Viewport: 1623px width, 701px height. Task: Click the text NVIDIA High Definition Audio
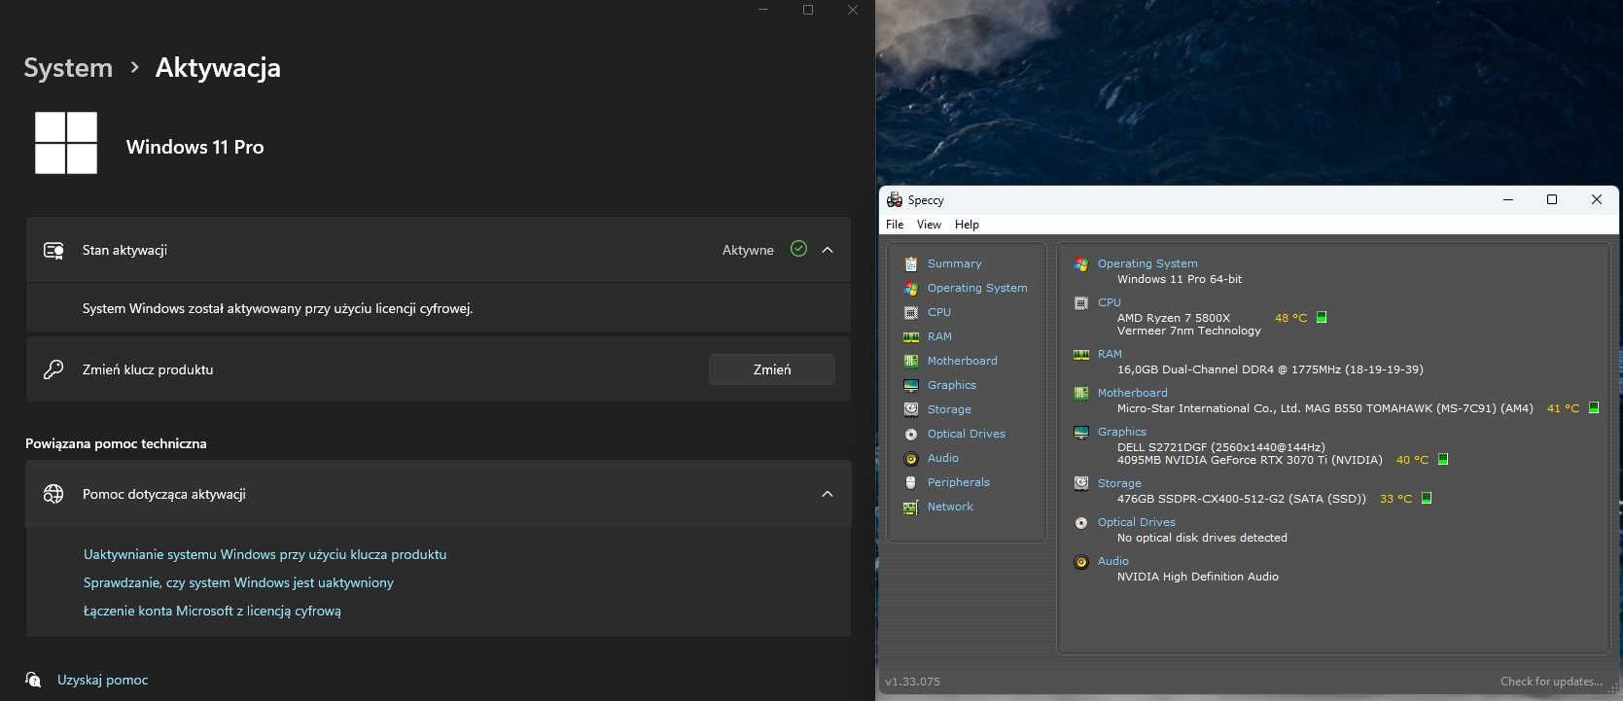(1197, 577)
